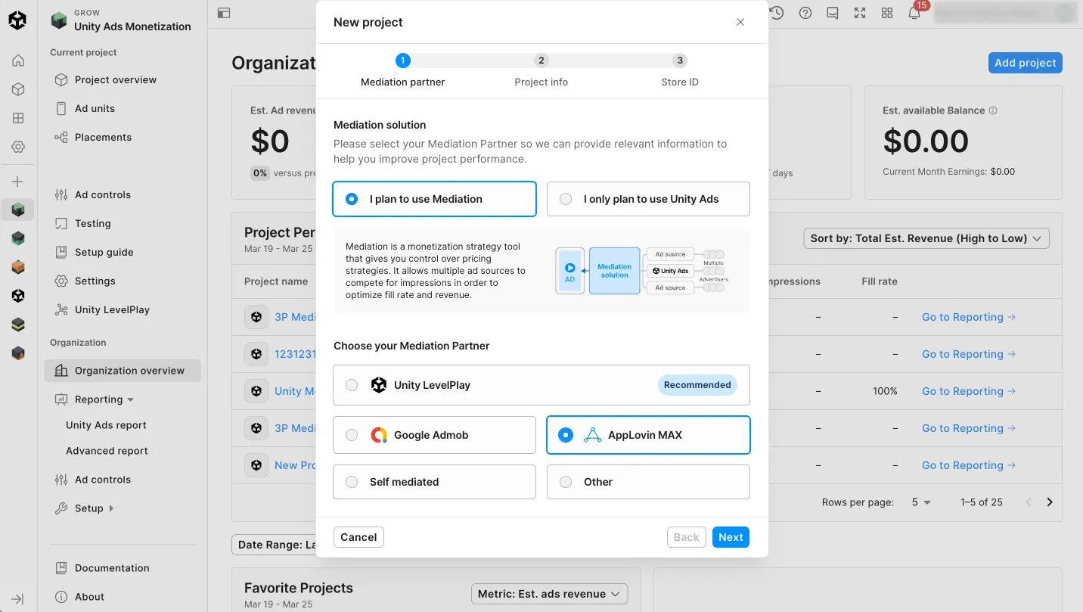Close the New project dialog

pyautogui.click(x=740, y=22)
